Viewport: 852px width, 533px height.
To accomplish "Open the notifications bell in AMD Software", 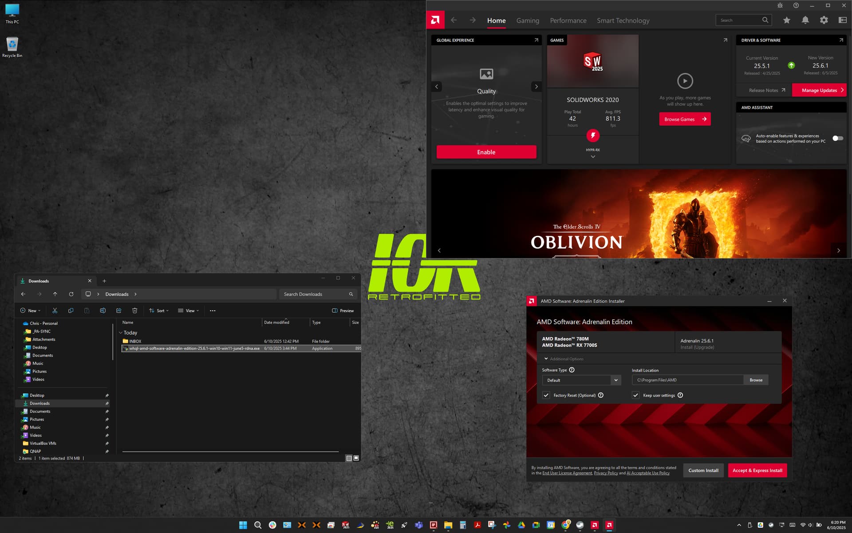I will tap(805, 20).
